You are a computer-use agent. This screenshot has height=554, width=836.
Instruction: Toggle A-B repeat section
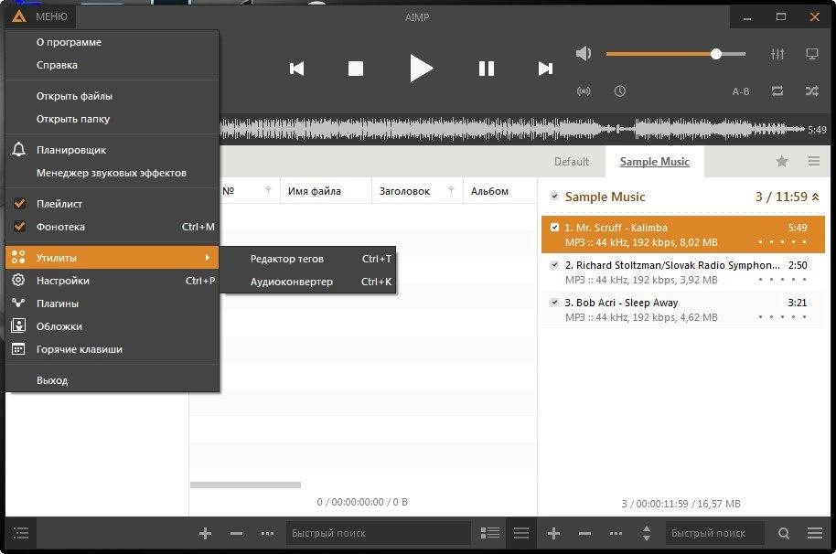[x=741, y=91]
